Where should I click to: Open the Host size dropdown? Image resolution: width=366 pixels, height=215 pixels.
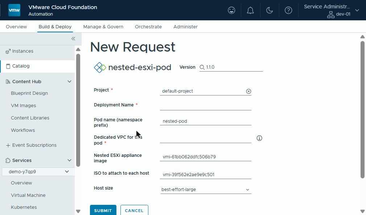pos(205,190)
